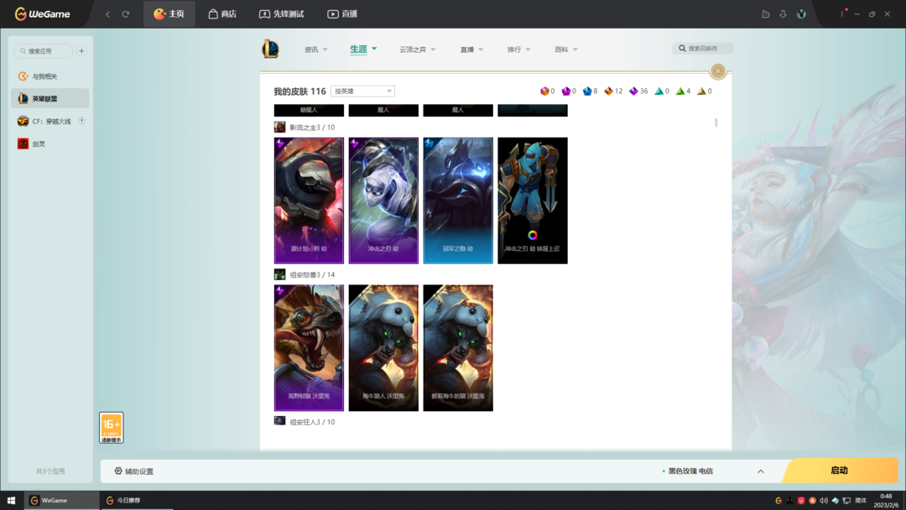Open the Windows Start menu
906x510 pixels.
click(x=11, y=500)
